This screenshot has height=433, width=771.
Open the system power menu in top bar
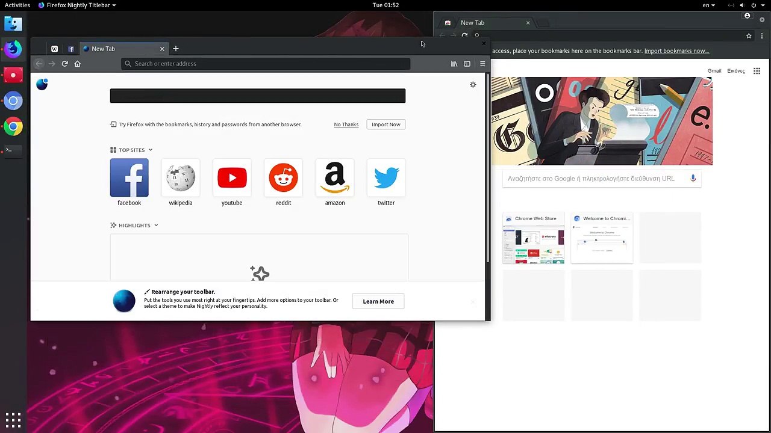[757, 5]
